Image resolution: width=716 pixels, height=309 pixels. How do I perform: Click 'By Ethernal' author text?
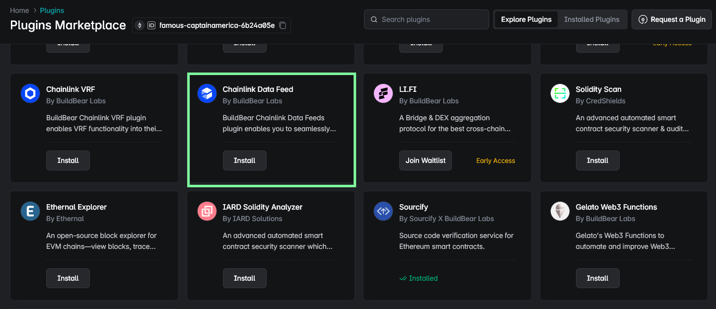tap(65, 219)
